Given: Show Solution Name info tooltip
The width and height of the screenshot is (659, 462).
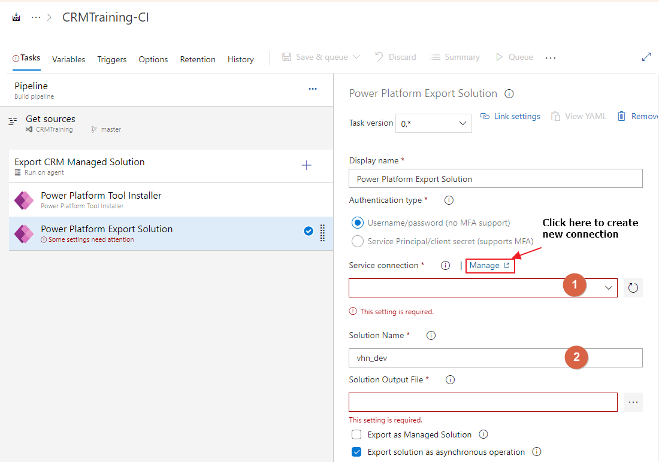Looking at the screenshot, I should point(431,336).
